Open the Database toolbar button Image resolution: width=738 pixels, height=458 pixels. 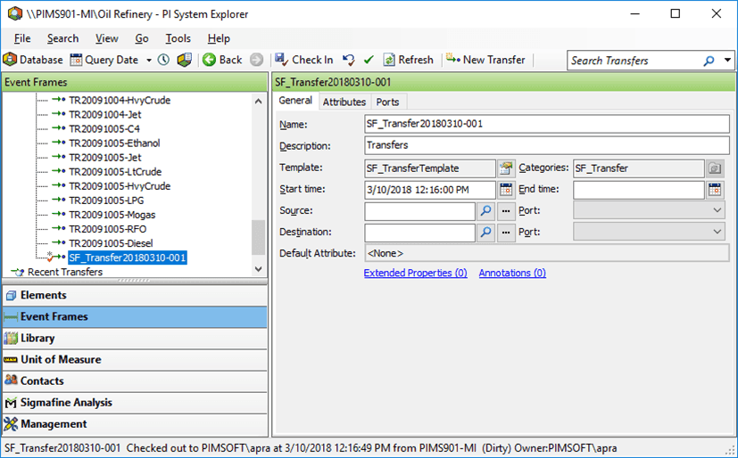pos(33,60)
